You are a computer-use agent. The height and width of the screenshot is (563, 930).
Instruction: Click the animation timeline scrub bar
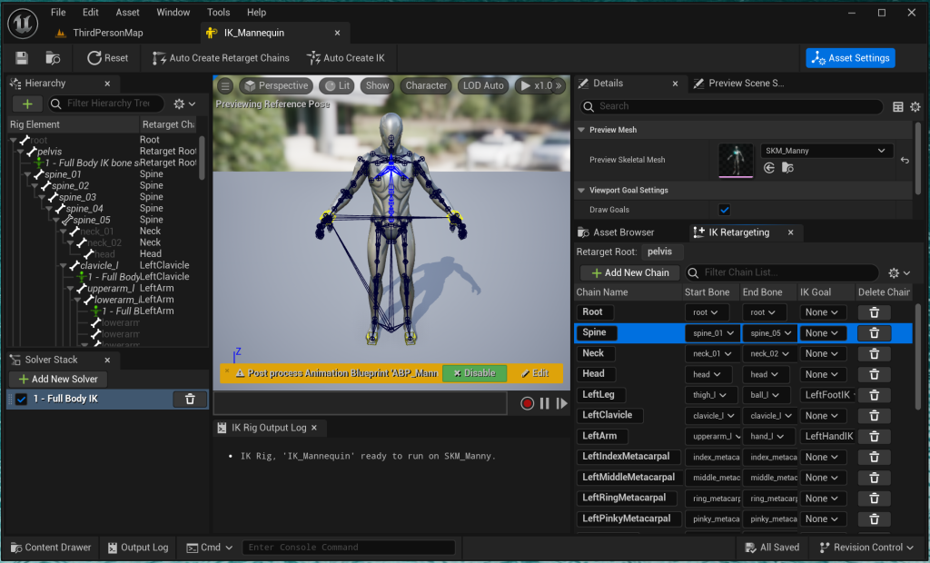pos(360,403)
